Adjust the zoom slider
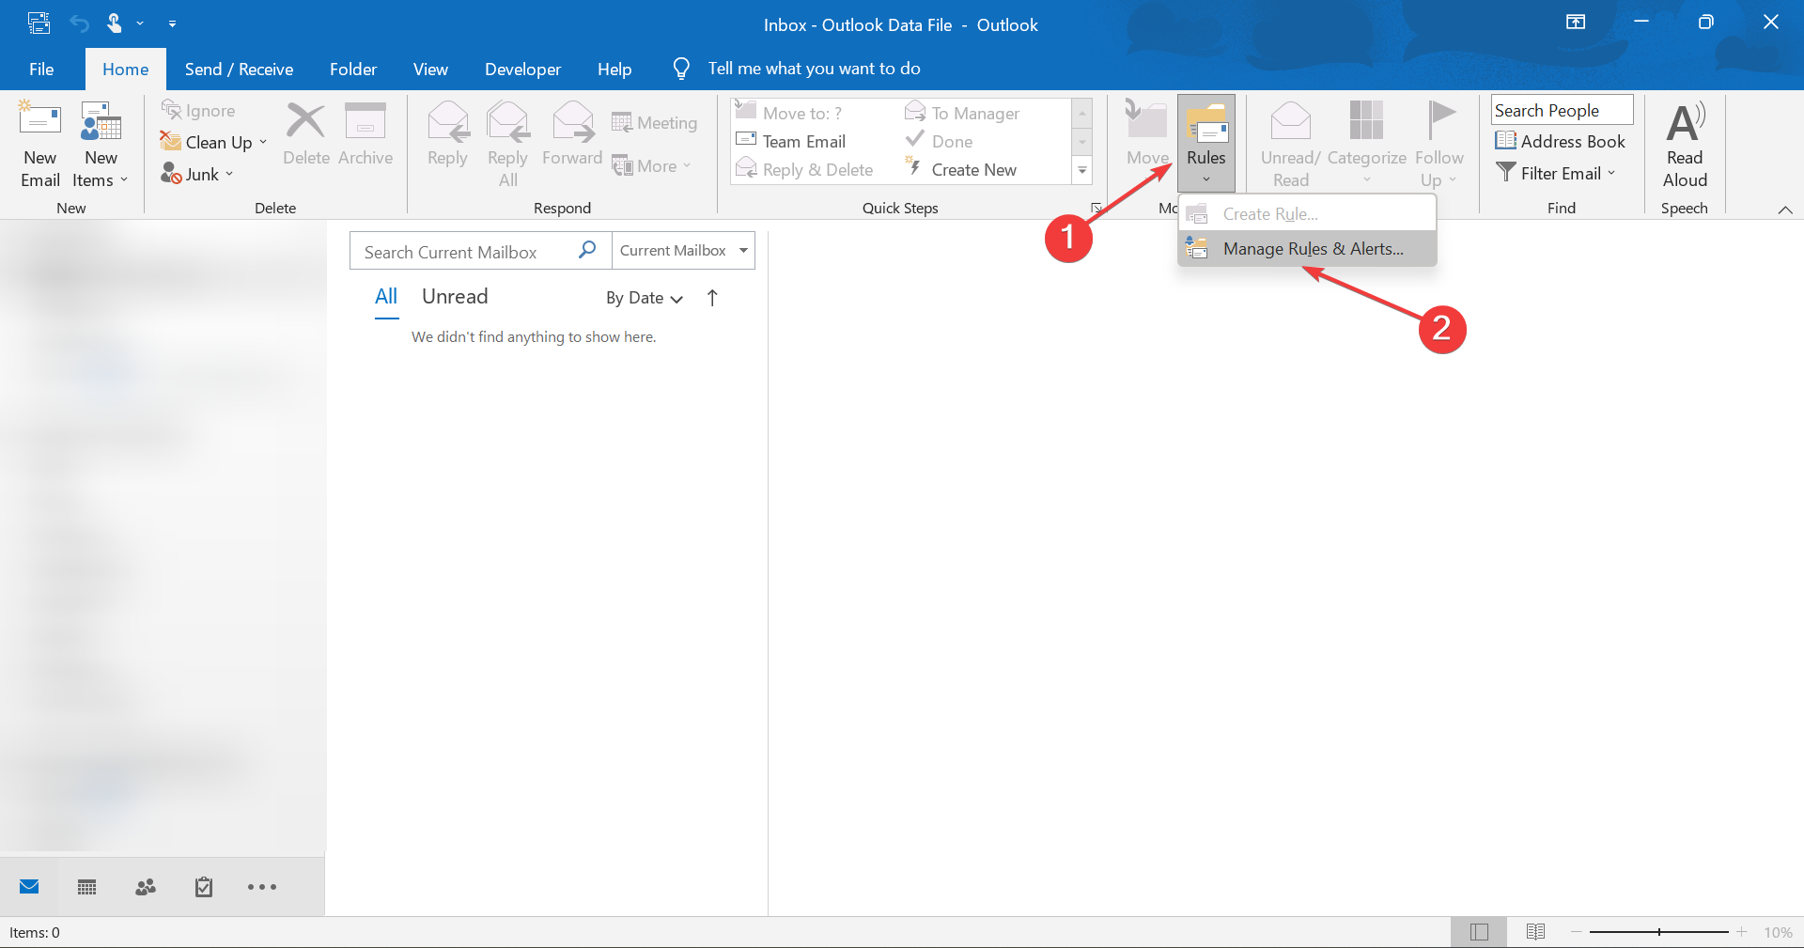This screenshot has width=1804, height=948. tap(1659, 932)
